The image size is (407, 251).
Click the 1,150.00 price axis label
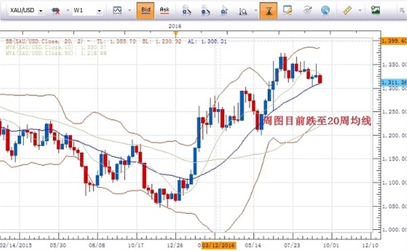395,159
